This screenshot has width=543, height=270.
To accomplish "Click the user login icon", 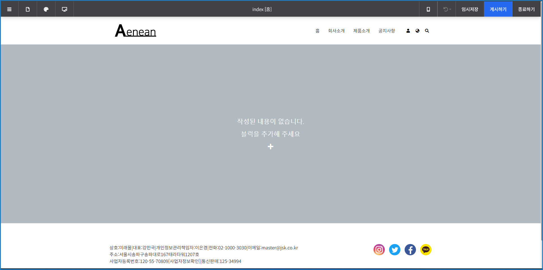I will coord(408,31).
